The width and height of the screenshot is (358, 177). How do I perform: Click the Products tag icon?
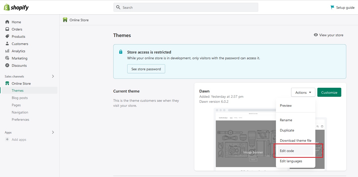7,36
